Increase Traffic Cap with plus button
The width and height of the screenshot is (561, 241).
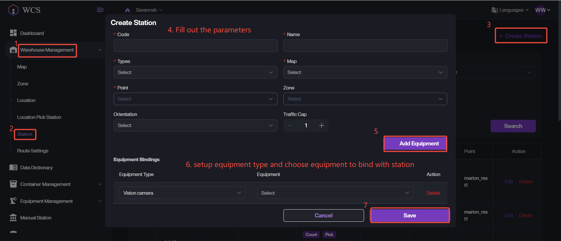tap(321, 125)
